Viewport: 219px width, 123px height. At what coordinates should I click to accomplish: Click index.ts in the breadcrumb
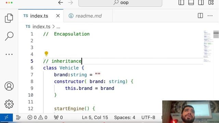(41, 27)
